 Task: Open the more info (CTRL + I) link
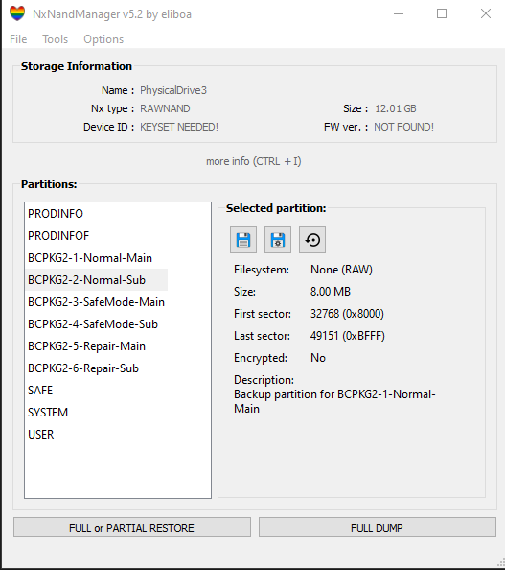click(x=253, y=161)
